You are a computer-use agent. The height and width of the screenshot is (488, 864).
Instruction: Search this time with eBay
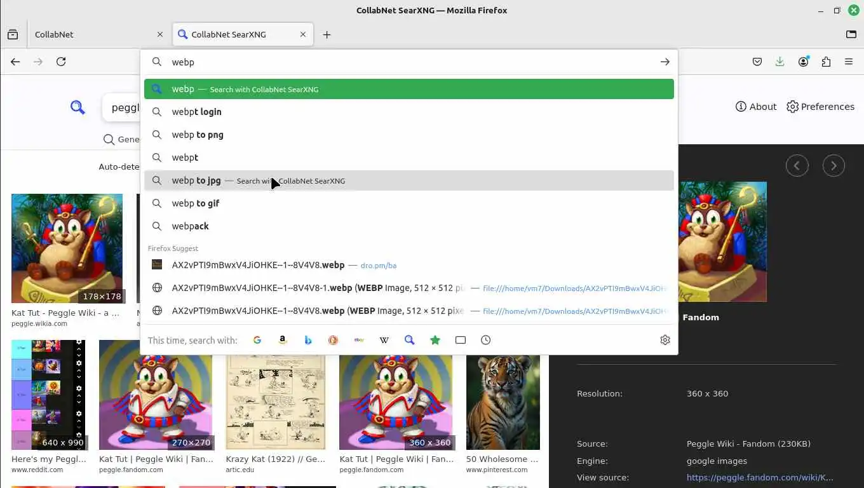point(359,340)
